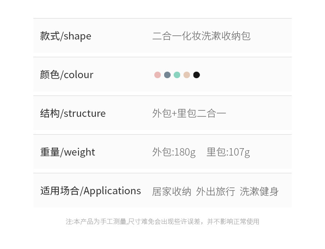Screen dimensions: 325x249
Task: Click the 适用场合/Applications label
Action: click(x=91, y=191)
